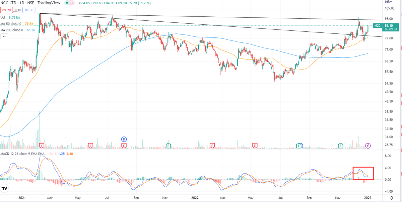Image resolution: width=402 pixels, height=202 pixels.
Task: Click the red 89.20 sell price button
Action: click(7, 10)
